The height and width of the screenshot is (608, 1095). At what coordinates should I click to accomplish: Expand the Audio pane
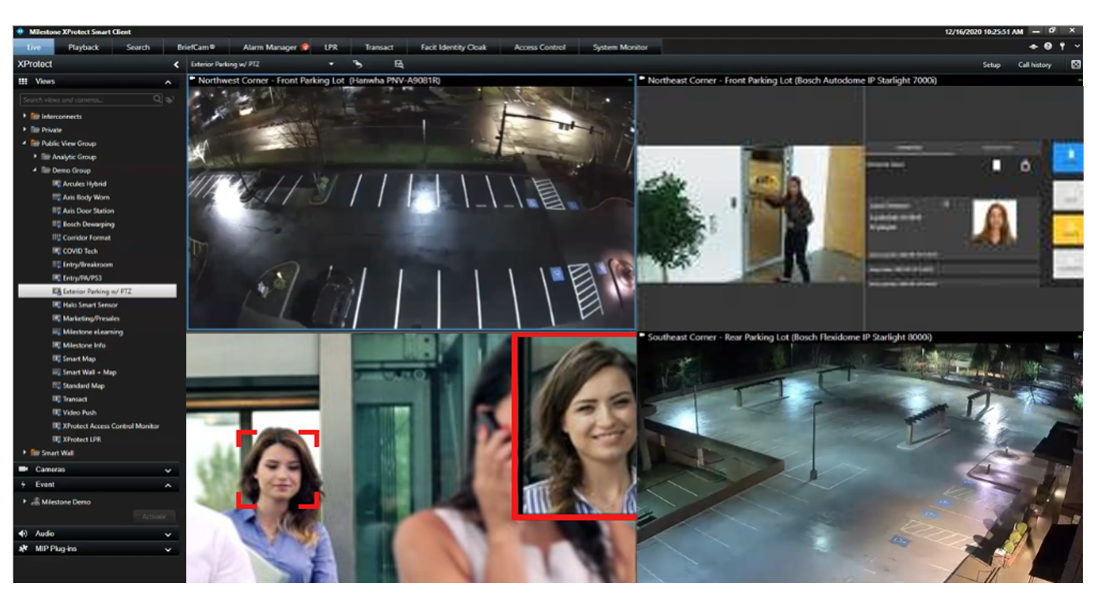(x=168, y=534)
